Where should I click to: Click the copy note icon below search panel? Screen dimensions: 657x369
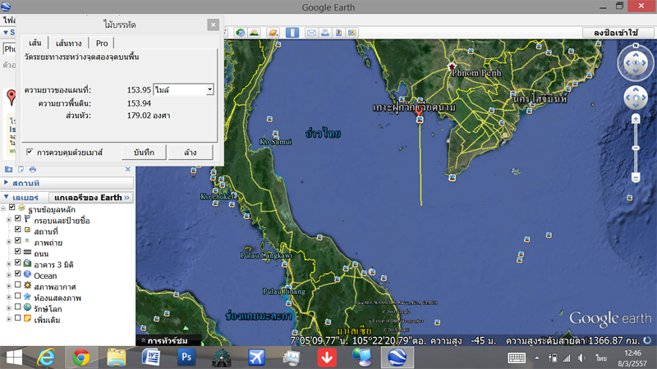point(21,170)
